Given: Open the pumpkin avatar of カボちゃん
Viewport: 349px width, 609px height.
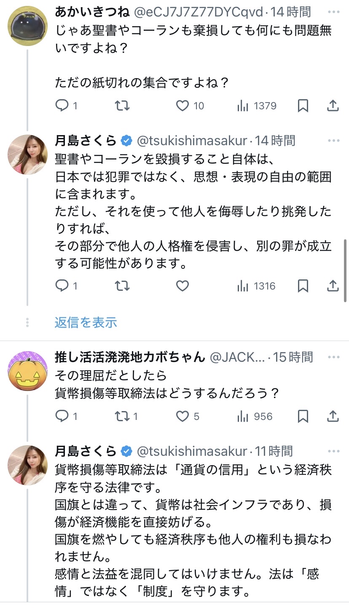Looking at the screenshot, I should point(27,371).
